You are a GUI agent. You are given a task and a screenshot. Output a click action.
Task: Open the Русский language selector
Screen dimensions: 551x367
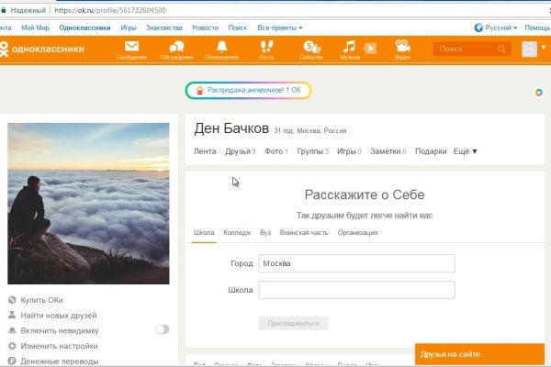(495, 28)
